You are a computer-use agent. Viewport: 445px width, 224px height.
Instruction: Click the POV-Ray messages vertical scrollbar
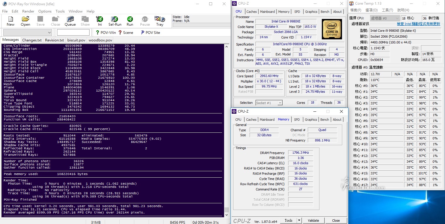click(226, 130)
